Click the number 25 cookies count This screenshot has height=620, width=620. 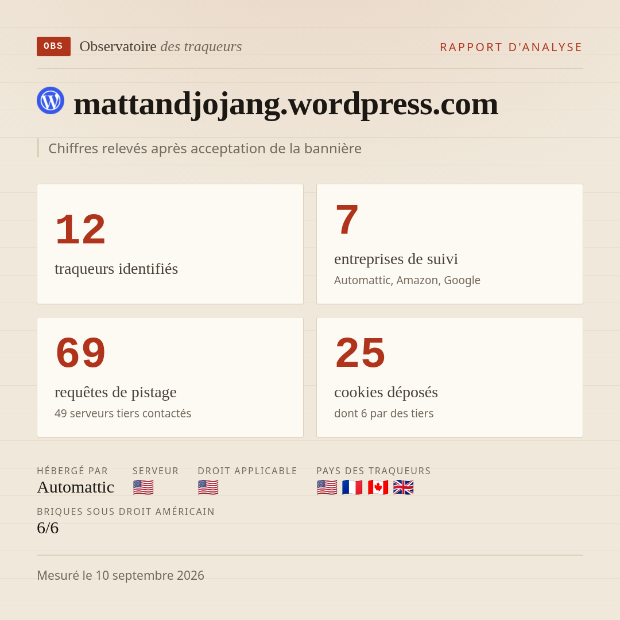point(360,352)
